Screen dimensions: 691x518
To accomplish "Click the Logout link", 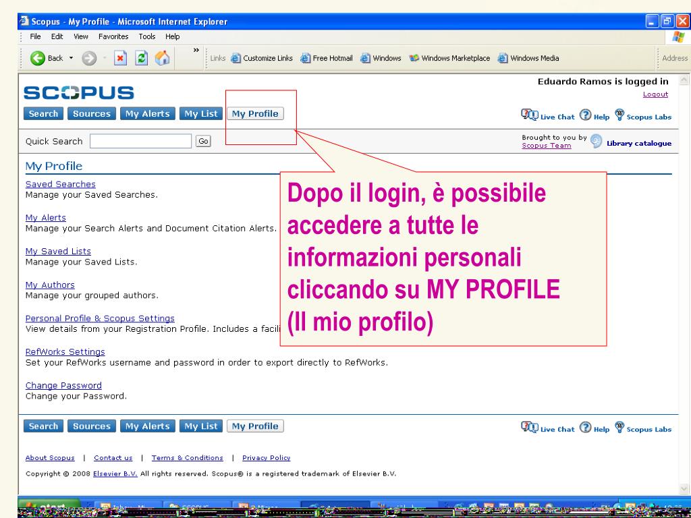I will (655, 94).
